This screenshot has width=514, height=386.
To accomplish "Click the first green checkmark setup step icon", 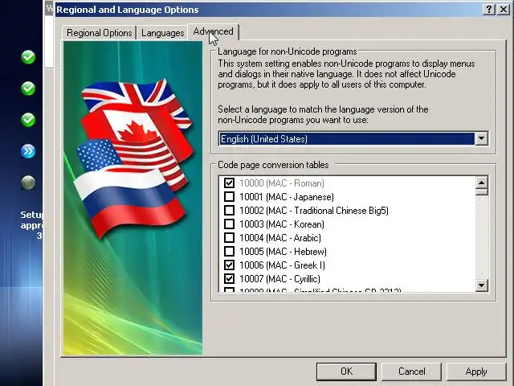I will pyautogui.click(x=28, y=57).
